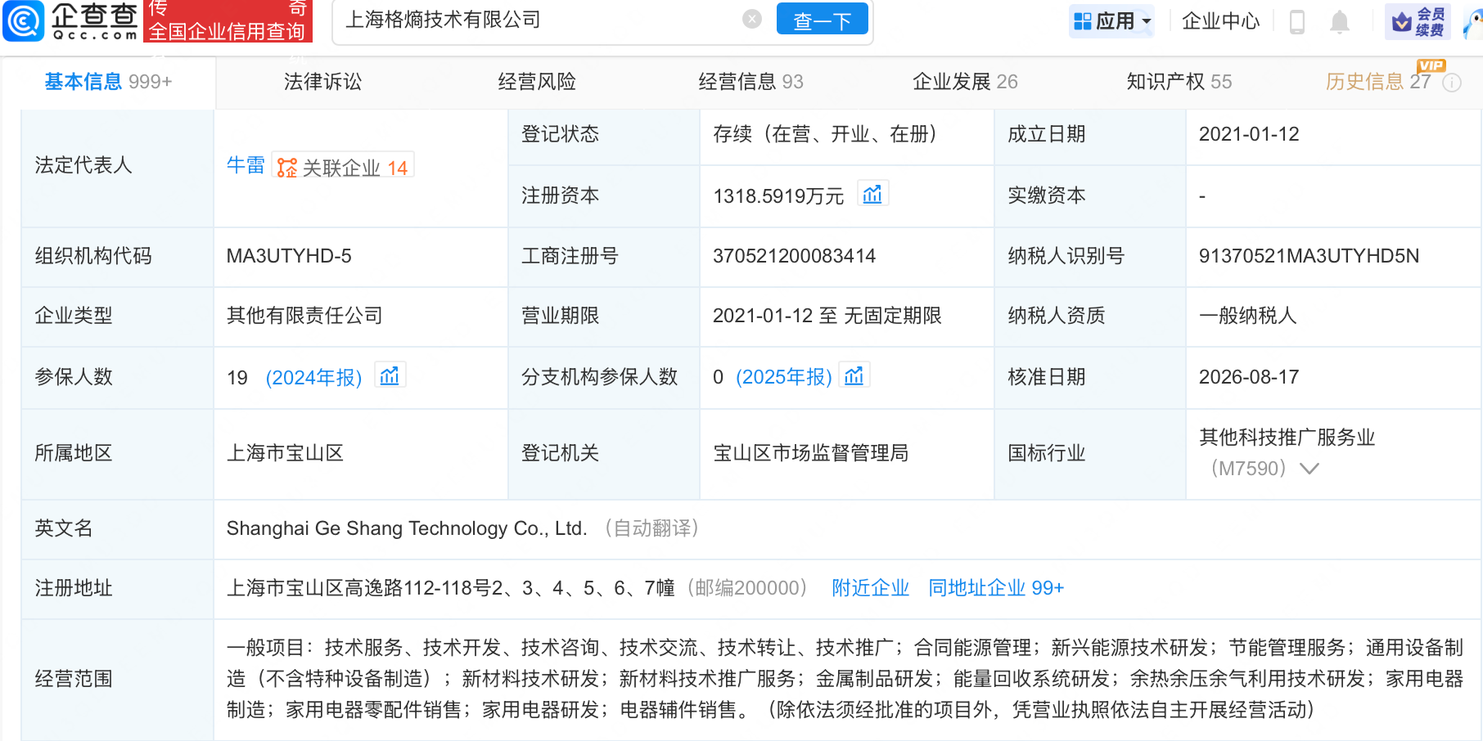Image resolution: width=1483 pixels, height=741 pixels.
Task: Switch to 知识产权 55 tab
Action: click(1179, 82)
